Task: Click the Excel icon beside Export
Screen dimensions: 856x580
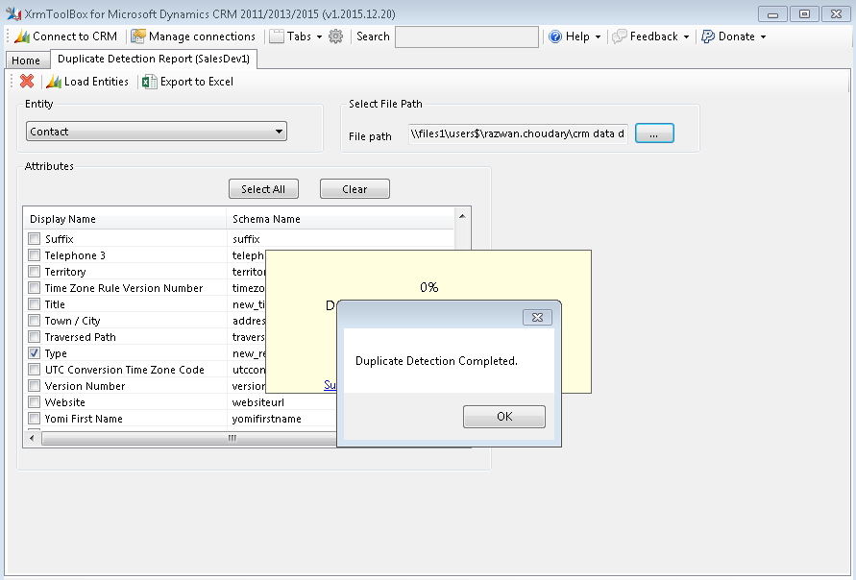Action: pyautogui.click(x=149, y=82)
